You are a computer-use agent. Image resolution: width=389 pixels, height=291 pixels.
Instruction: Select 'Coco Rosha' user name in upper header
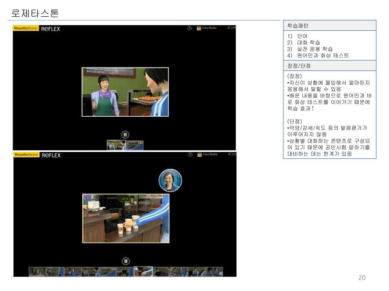(209, 28)
